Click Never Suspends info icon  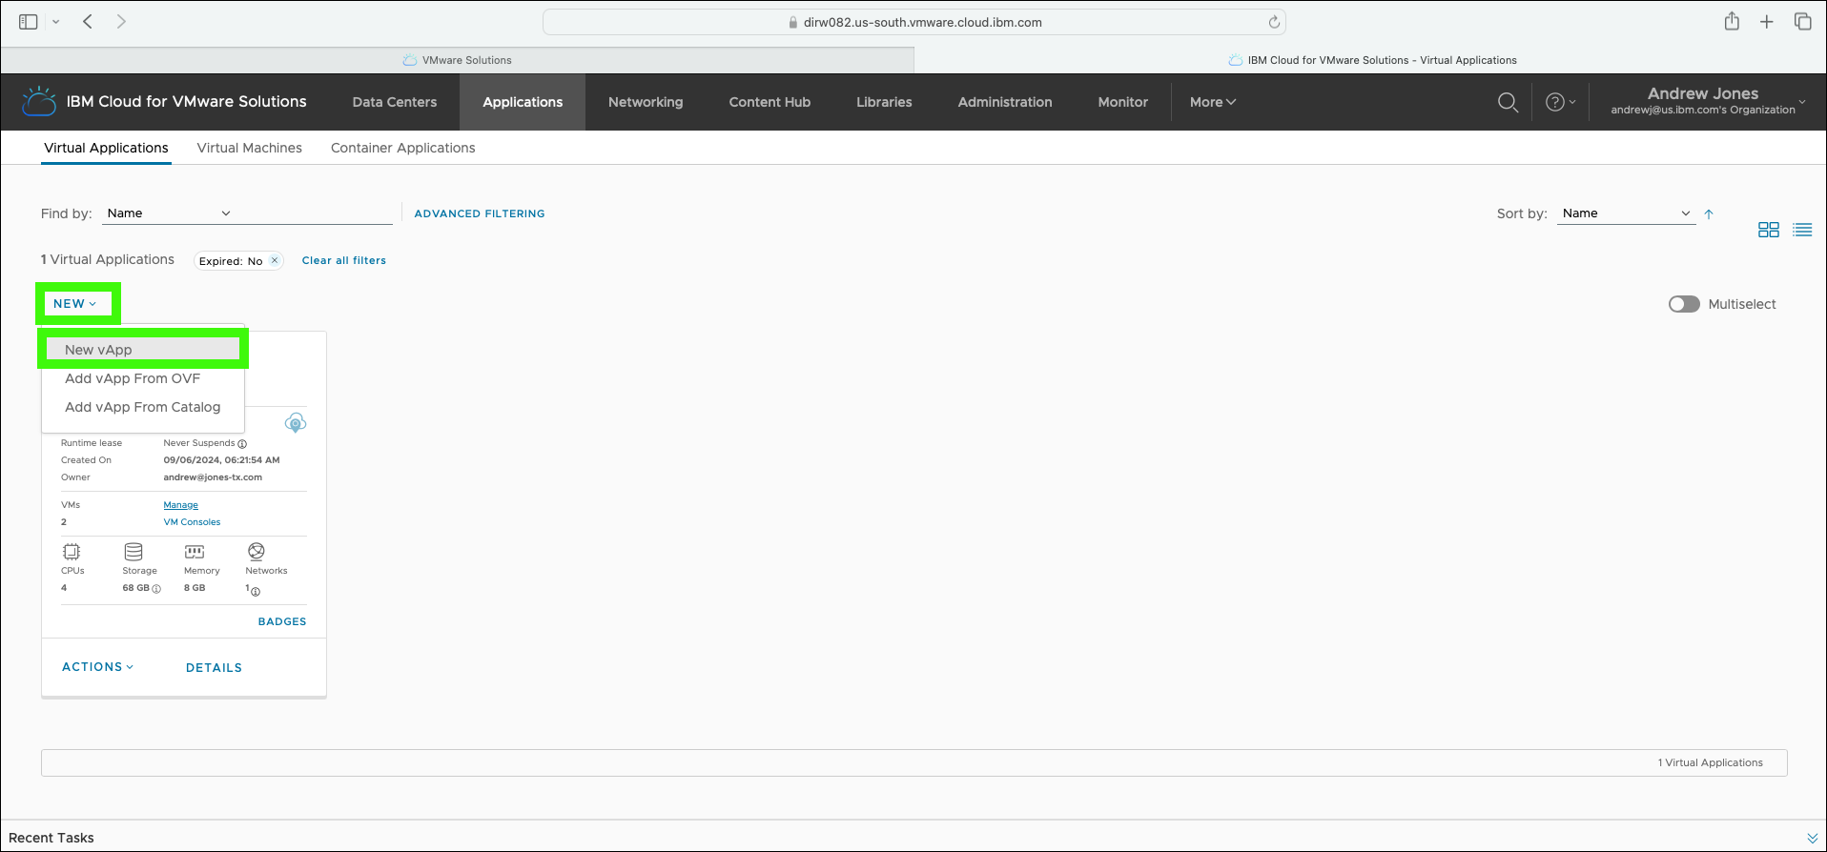coord(242,444)
